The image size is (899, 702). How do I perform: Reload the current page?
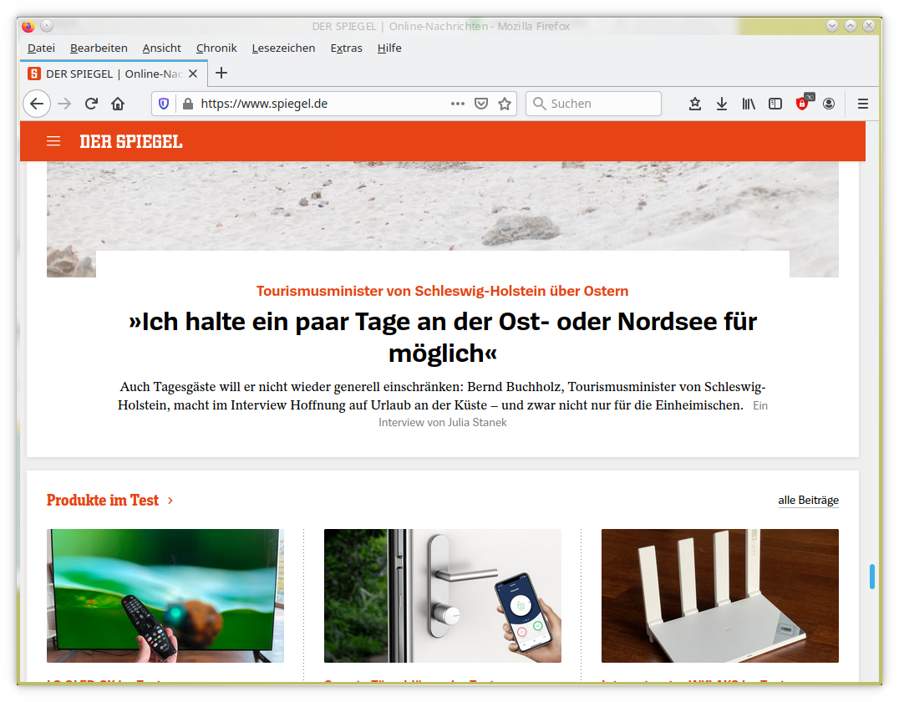coord(91,104)
